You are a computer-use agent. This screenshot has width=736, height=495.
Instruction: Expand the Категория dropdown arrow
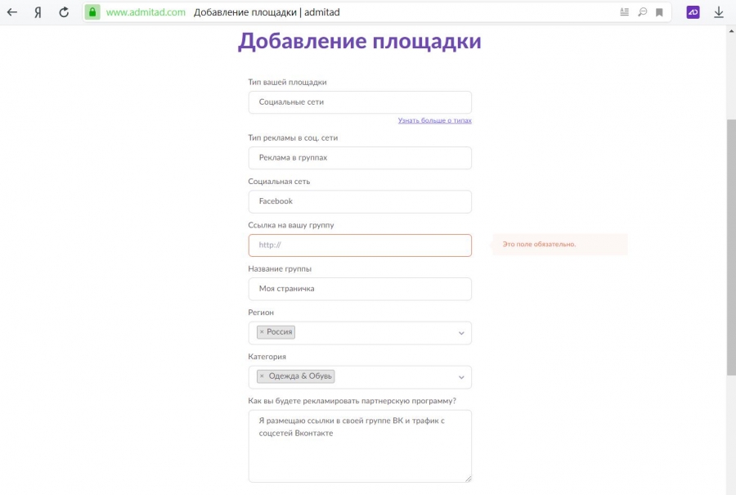[x=461, y=377]
